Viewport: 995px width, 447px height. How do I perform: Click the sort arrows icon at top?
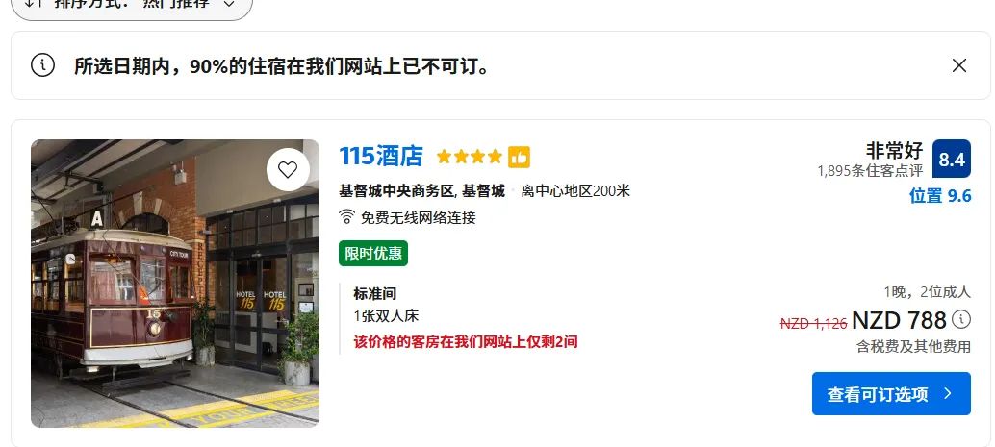[x=35, y=3]
